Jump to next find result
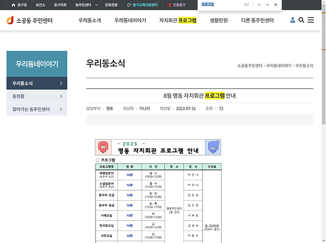Image resolution: width=326 pixels, height=243 pixels. coord(267,5)
